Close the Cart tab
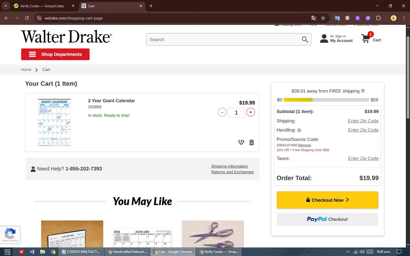The image size is (410, 256). [x=141, y=6]
